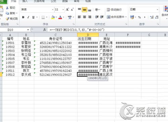This screenshot has height=122, width=168.
Task: Click the text orientation icon
Action: pyautogui.click(x=97, y=10)
